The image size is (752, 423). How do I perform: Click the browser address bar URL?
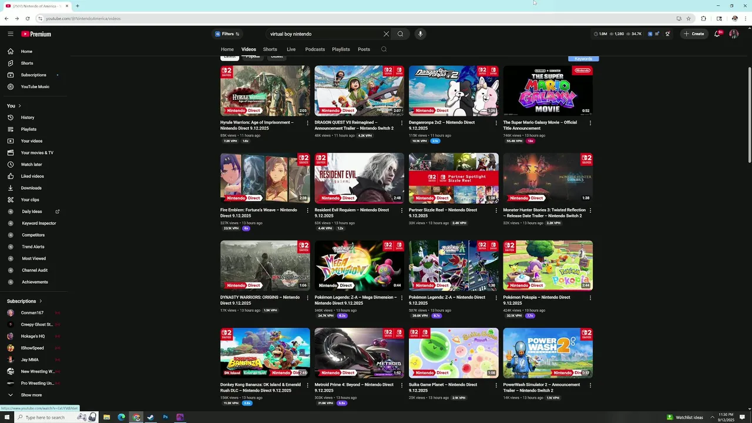[83, 18]
